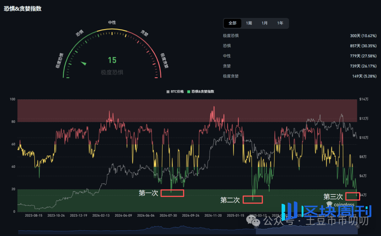The image size is (381, 236).
Task: Click the gauge needle pointer on the dial
Action: tap(84, 63)
